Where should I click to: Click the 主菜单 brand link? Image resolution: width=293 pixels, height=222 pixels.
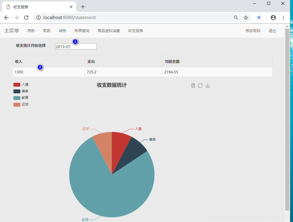click(x=12, y=31)
